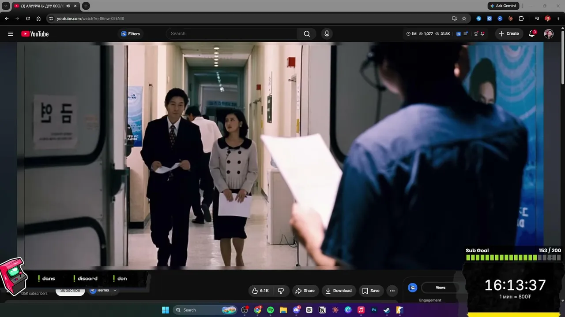The image size is (565, 317).
Task: Open the Shazam browser extension
Action: click(x=479, y=18)
